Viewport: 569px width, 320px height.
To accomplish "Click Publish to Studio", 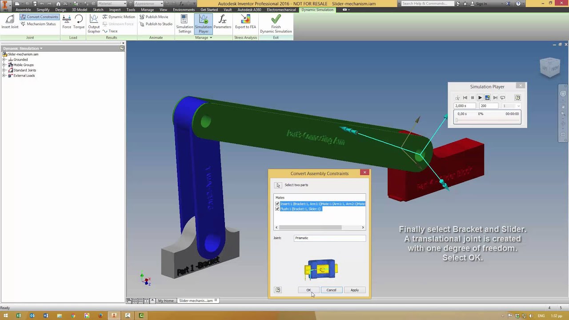I will [x=156, y=24].
